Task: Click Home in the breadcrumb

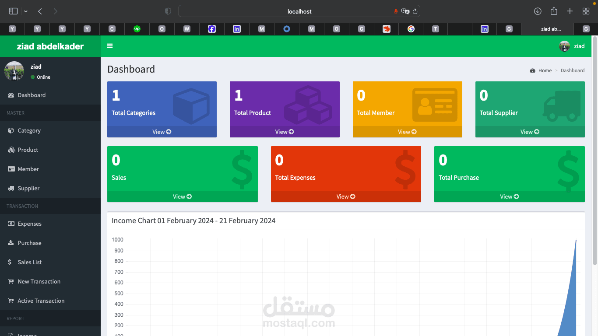Action: pyautogui.click(x=545, y=70)
